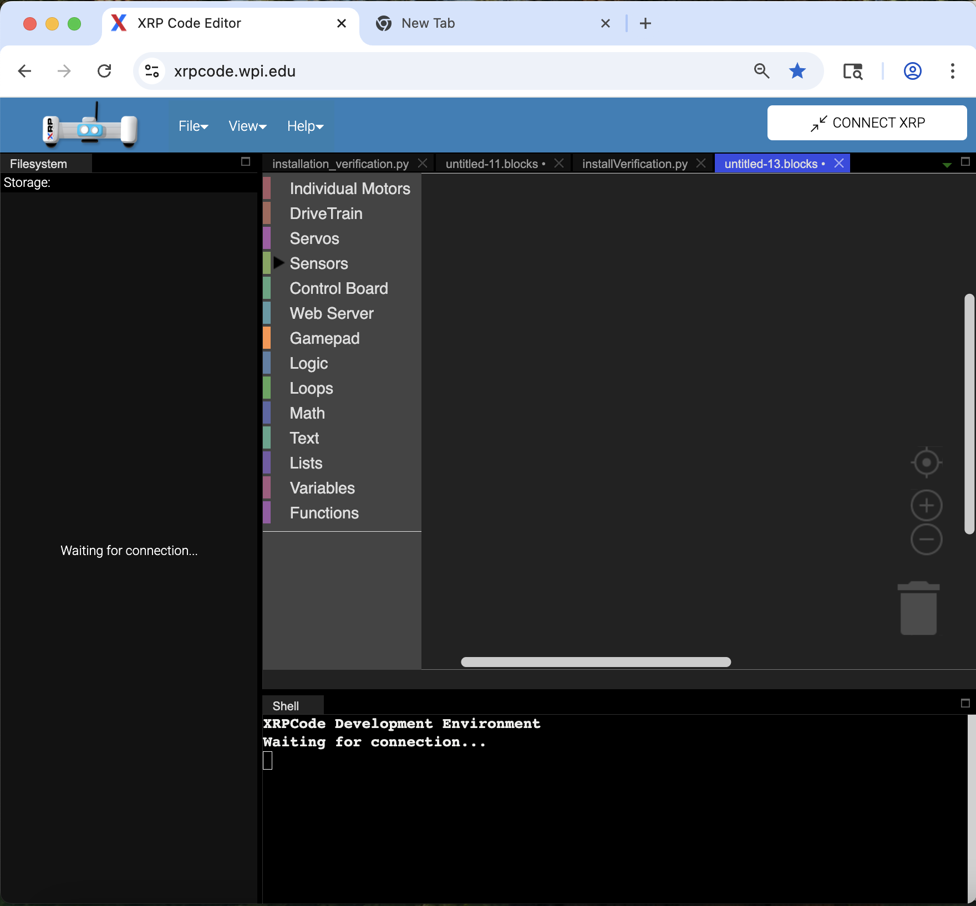This screenshot has width=976, height=906.
Task: Go back in browser history
Action: click(24, 71)
